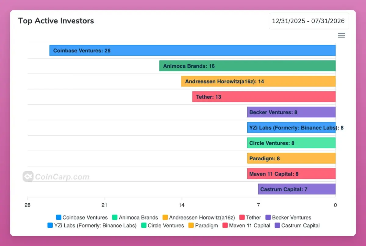Select the Circle Ventures: 8 bar
The width and height of the screenshot is (366, 246).
pos(291,143)
